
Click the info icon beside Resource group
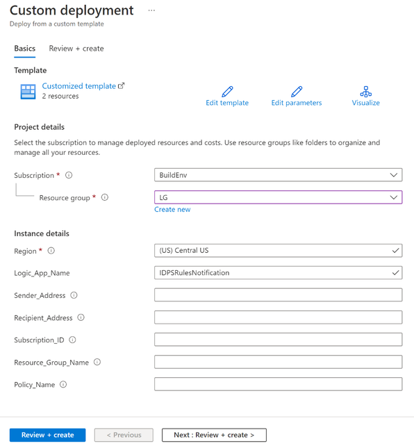105,197
